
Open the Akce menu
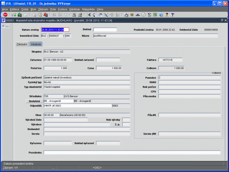click(5, 9)
